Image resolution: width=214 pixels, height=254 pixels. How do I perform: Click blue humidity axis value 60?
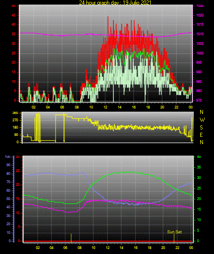8,190
